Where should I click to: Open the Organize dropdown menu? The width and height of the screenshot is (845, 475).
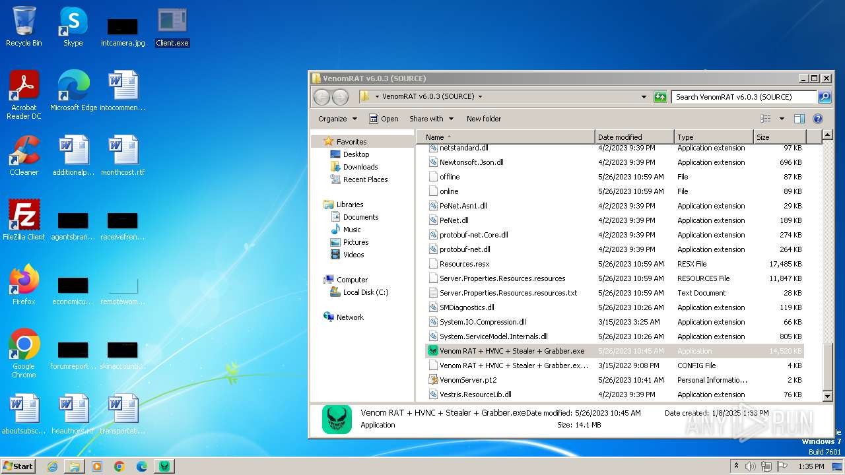(x=337, y=119)
